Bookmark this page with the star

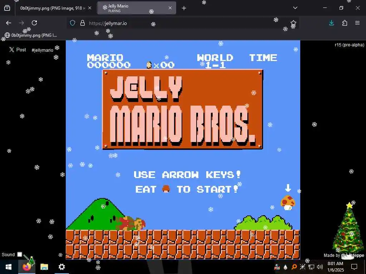coord(293,23)
